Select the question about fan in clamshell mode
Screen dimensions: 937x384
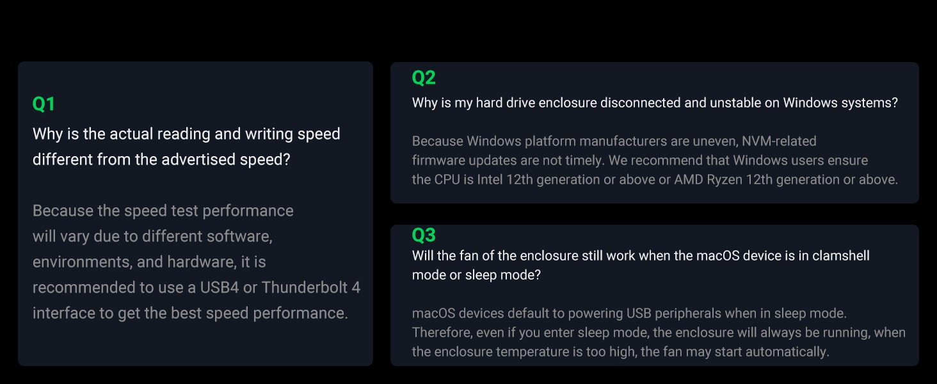[641, 265]
